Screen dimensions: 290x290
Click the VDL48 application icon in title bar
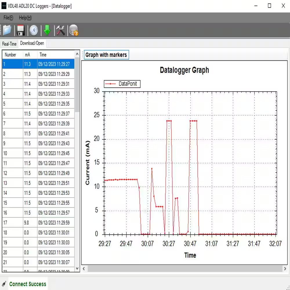(x=4, y=6)
